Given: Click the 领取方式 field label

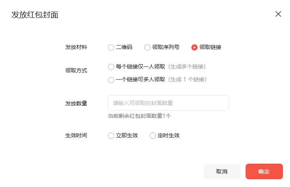Looking at the screenshot, I should tap(76, 70).
